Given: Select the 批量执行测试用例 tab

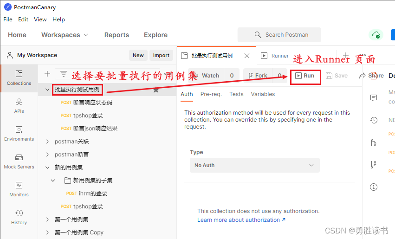Looking at the screenshot, I should point(212,56).
